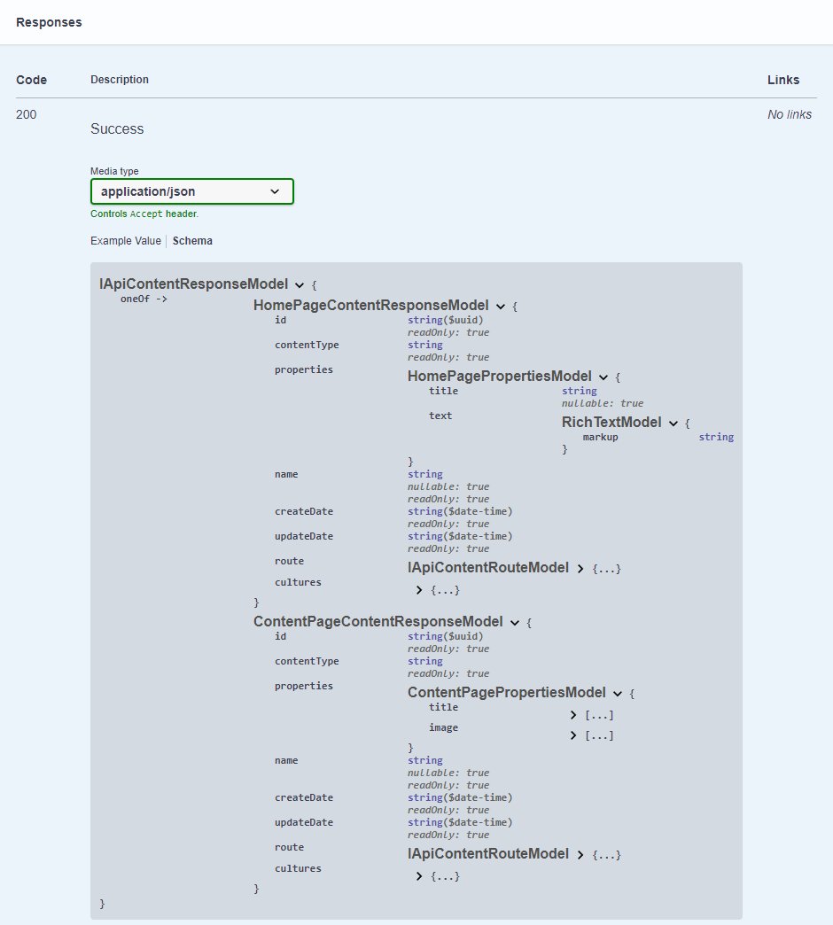The height and width of the screenshot is (925, 833).
Task: Collapse the HomePageContentResponseModel section
Action: click(501, 307)
